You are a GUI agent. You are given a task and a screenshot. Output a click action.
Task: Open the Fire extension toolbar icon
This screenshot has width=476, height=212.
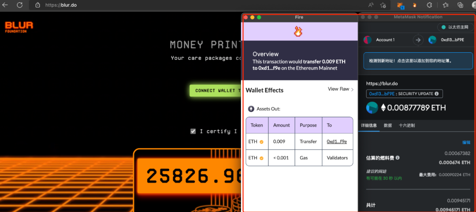(x=414, y=5)
